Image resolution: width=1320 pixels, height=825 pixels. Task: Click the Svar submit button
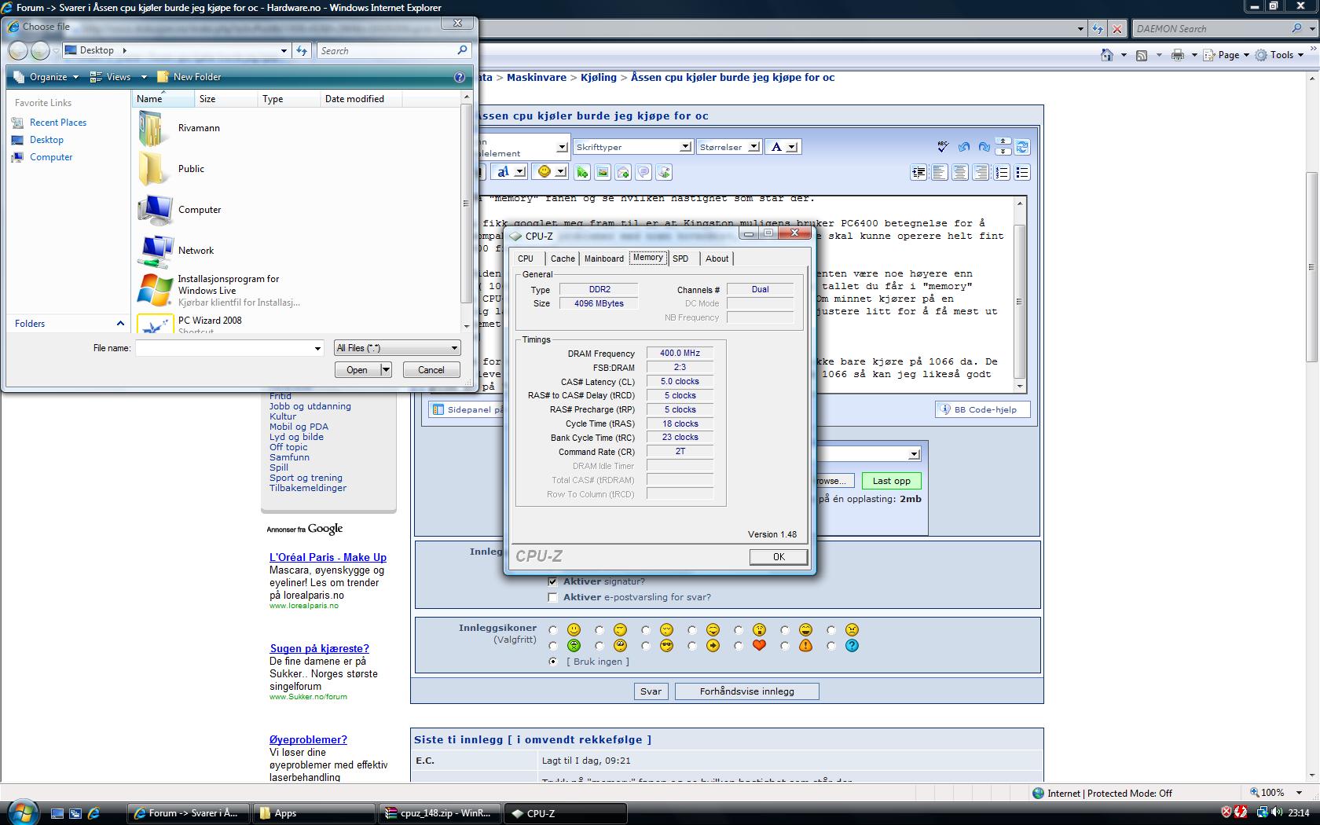tap(651, 691)
